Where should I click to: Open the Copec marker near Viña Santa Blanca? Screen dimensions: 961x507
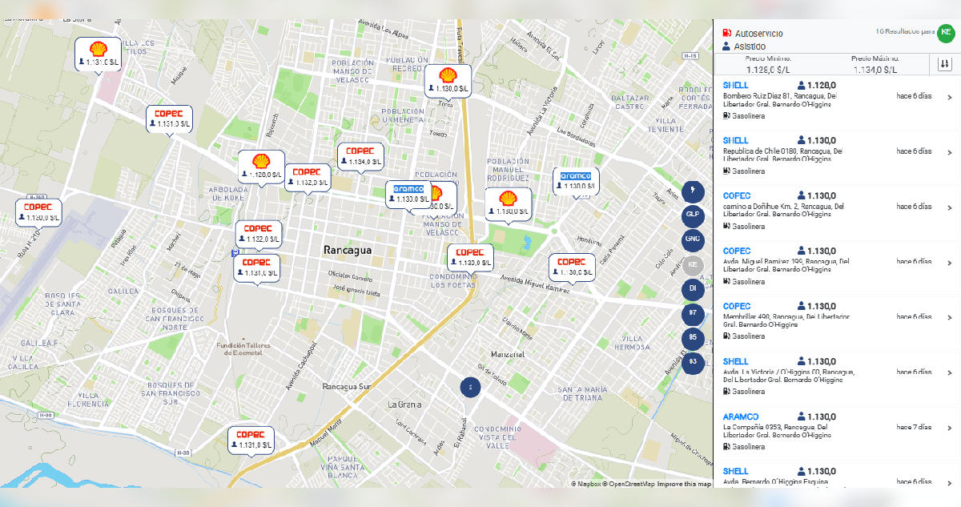pos(251,439)
